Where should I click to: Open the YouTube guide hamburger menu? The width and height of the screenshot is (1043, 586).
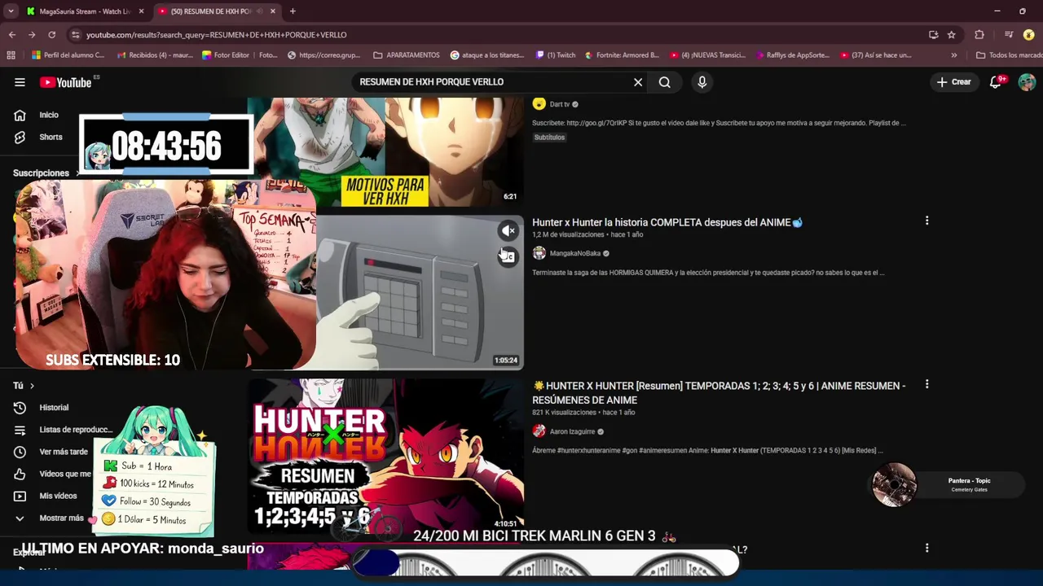[x=20, y=82]
